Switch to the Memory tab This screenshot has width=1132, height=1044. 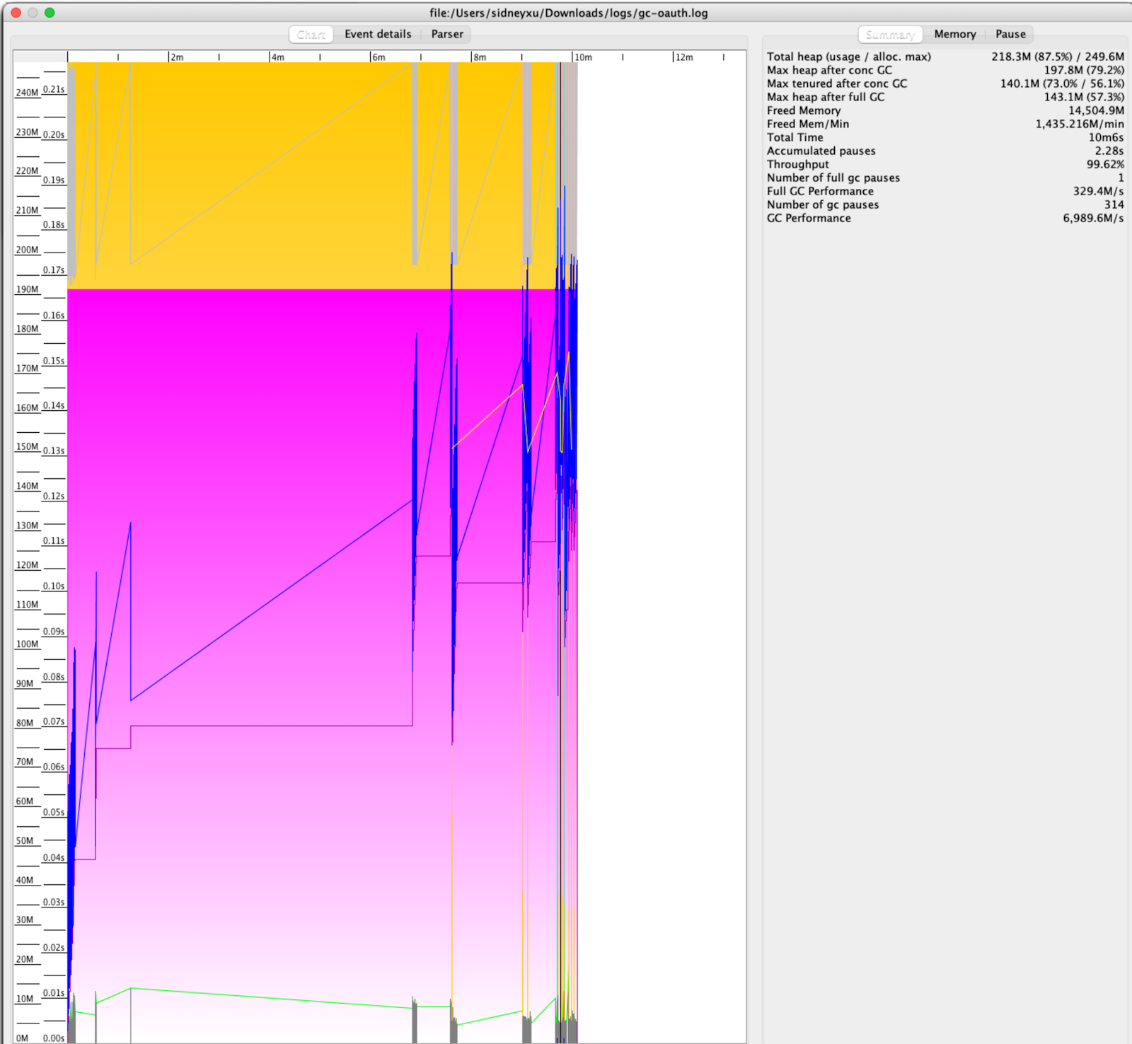tap(954, 34)
